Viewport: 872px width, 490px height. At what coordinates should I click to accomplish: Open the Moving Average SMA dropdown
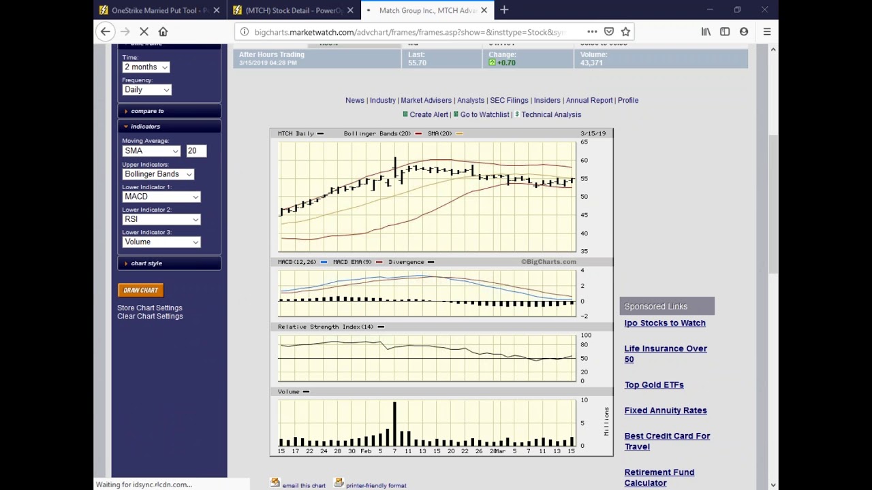pos(151,151)
